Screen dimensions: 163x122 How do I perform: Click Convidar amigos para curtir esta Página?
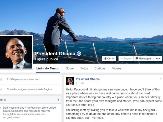pos(29,89)
